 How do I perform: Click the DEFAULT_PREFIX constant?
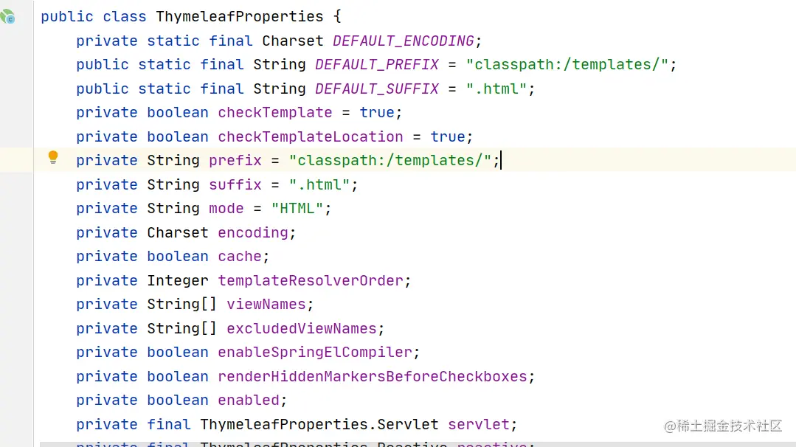click(x=377, y=64)
